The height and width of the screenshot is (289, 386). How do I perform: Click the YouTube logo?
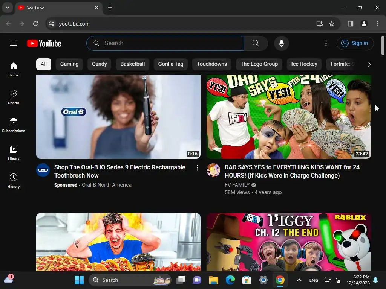tap(44, 43)
